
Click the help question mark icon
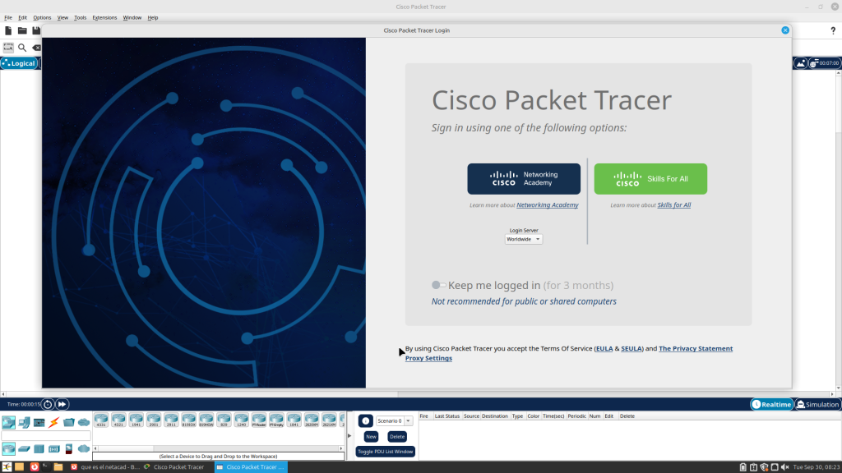833,31
